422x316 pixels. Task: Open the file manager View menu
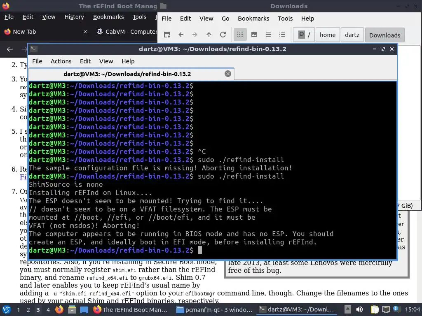pyautogui.click(x=206, y=19)
